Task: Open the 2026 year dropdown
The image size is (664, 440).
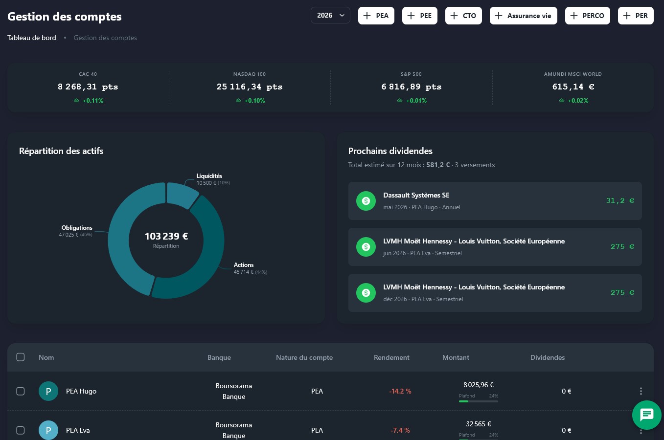Action: coord(330,16)
